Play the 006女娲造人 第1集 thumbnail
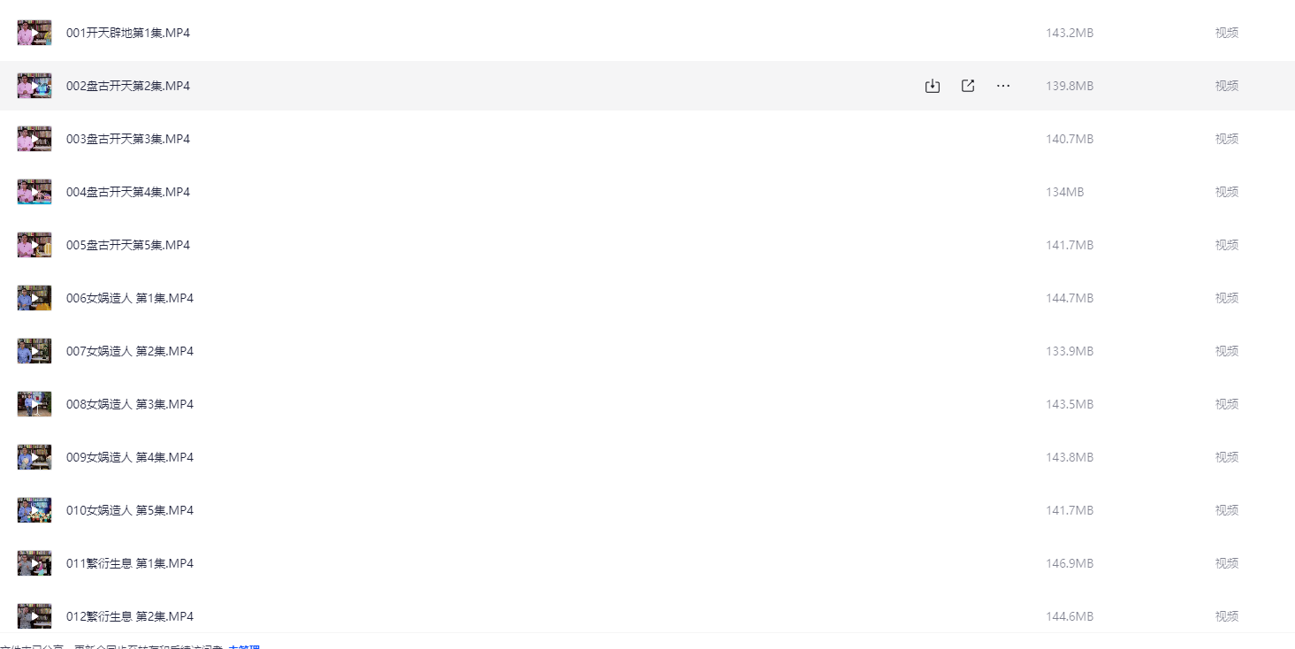 coord(34,298)
